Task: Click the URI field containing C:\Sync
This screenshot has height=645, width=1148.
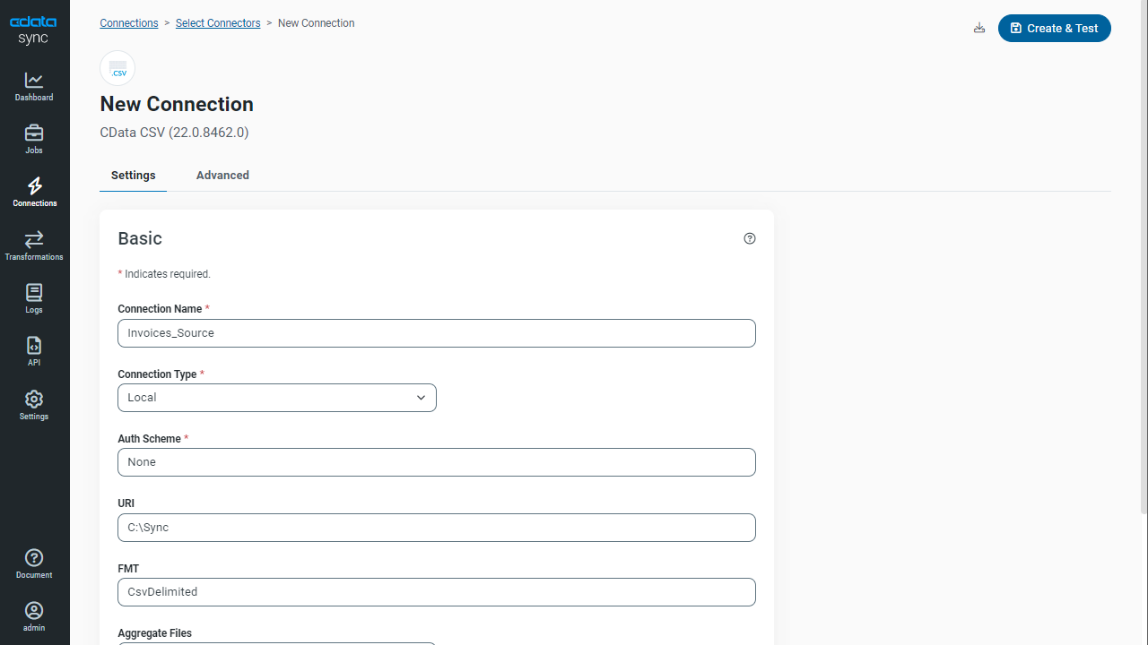Action: (x=436, y=528)
